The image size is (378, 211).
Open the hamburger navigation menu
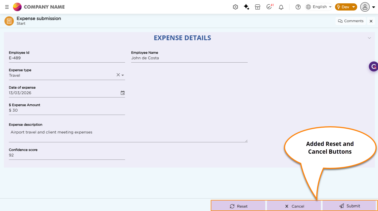tap(7, 7)
